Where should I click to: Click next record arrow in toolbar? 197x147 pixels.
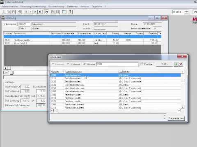35,12
